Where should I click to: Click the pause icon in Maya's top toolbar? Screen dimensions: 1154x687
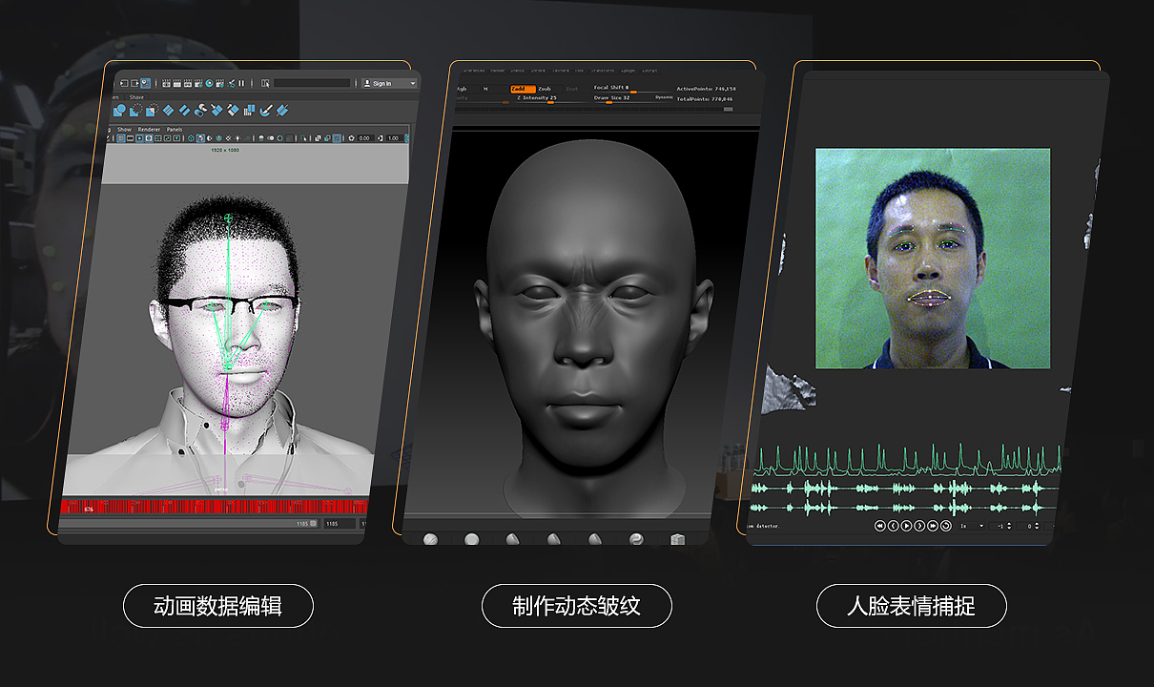pyautogui.click(x=241, y=84)
